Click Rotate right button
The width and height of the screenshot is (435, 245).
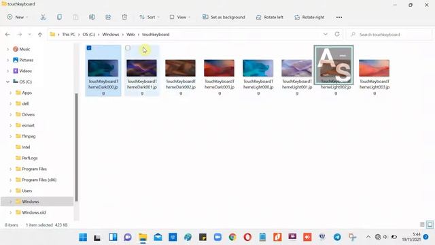click(x=309, y=17)
